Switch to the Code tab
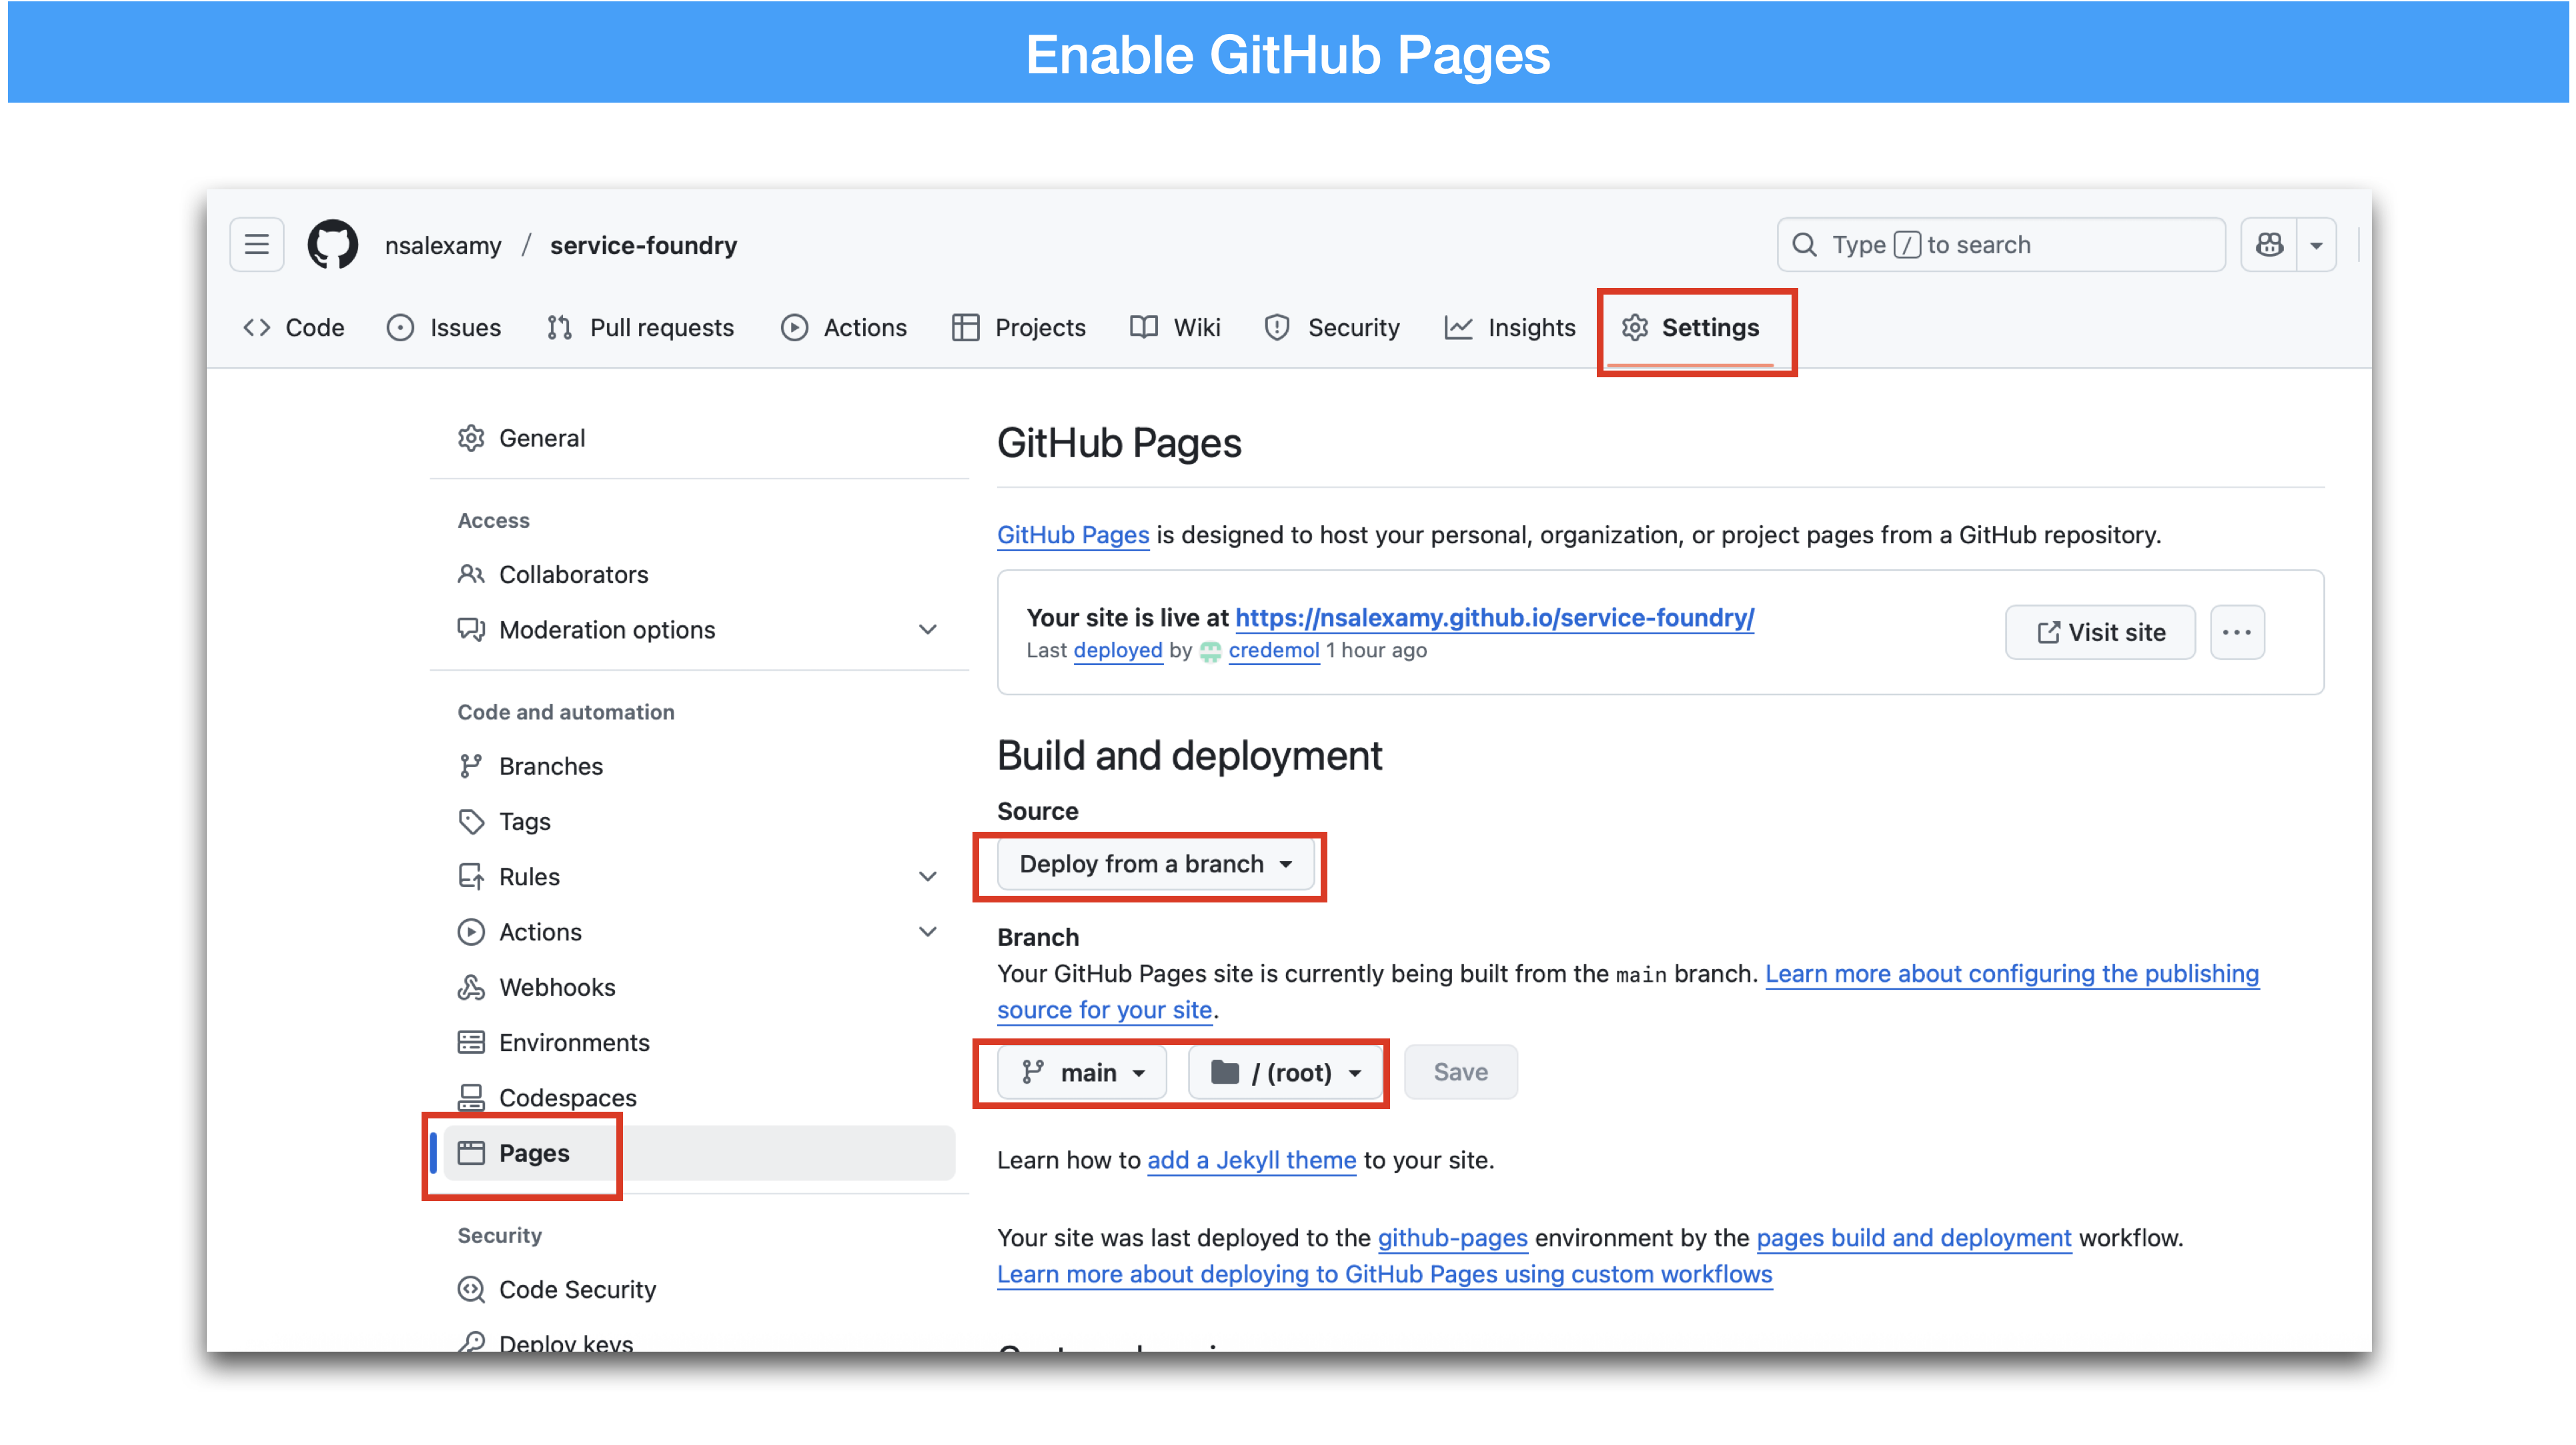This screenshot has height=1445, width=2576. 294,328
